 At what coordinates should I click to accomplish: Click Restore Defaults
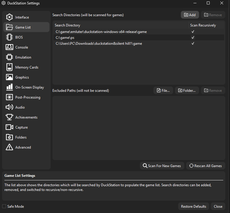193,206
